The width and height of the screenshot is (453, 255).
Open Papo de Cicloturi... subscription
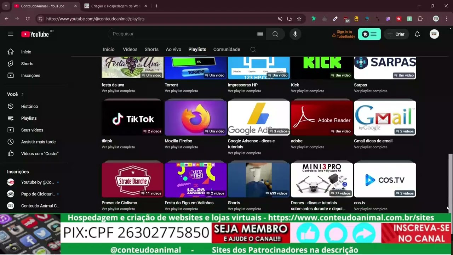pyautogui.click(x=34, y=194)
